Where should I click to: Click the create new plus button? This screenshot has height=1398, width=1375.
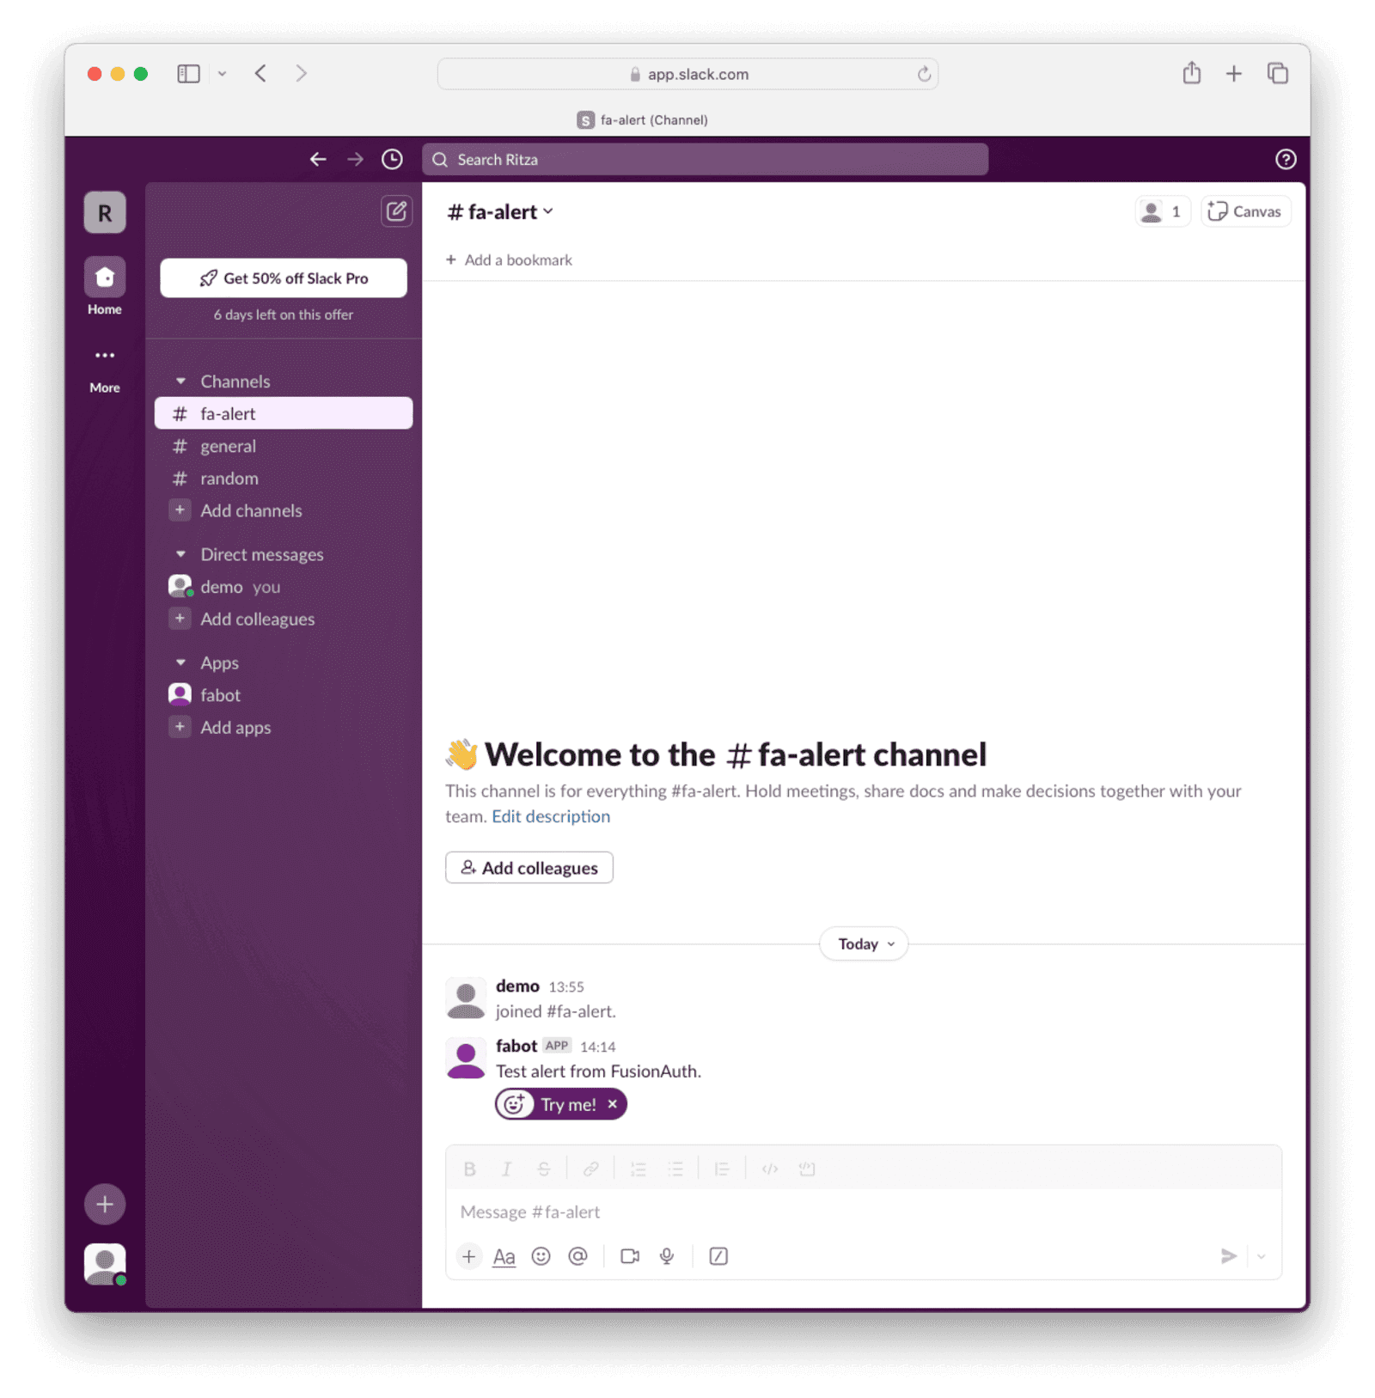point(105,1204)
